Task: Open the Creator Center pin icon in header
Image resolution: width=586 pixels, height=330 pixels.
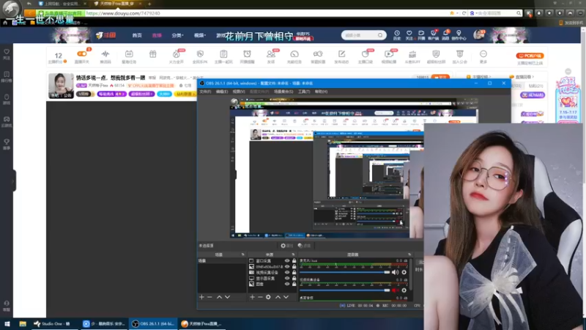Action: (x=459, y=33)
